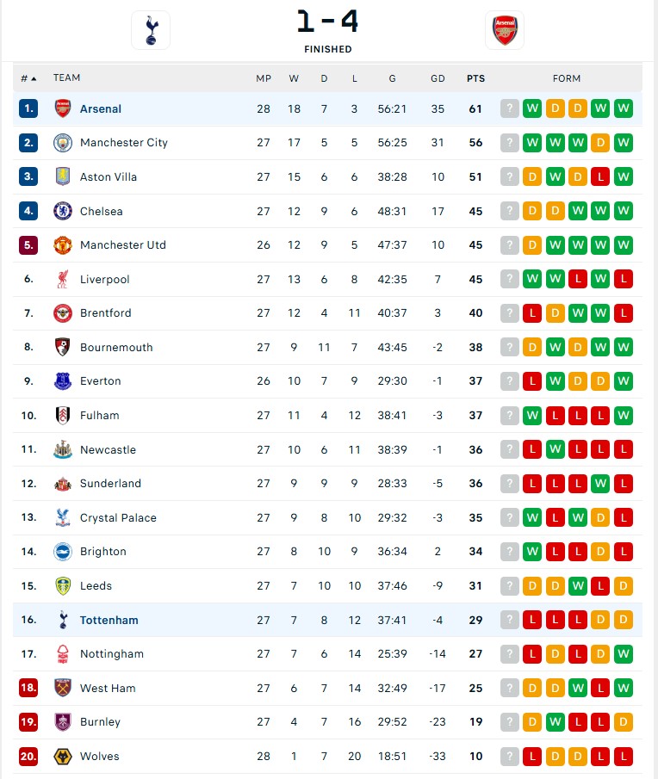This screenshot has height=779, width=658.
Task: Click Manchester City's orange D form badge
Action: 601,143
